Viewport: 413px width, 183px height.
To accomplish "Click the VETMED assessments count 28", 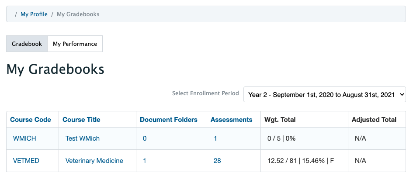I will [217, 161].
